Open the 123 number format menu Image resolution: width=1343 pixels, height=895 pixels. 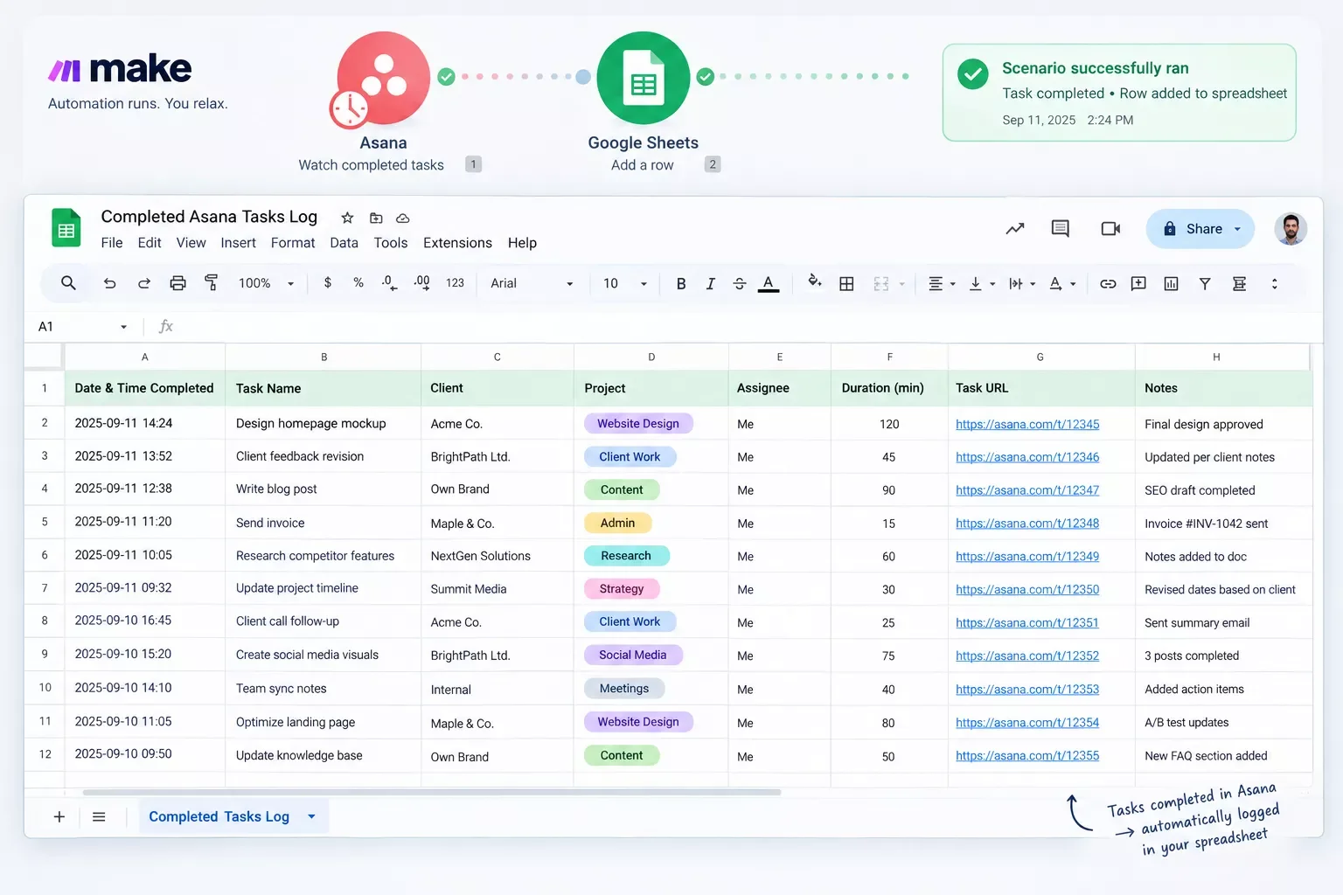pos(455,283)
